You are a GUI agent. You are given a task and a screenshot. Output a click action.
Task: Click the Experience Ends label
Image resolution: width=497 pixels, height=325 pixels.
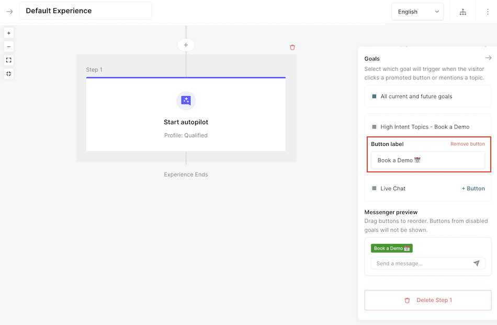point(186,175)
